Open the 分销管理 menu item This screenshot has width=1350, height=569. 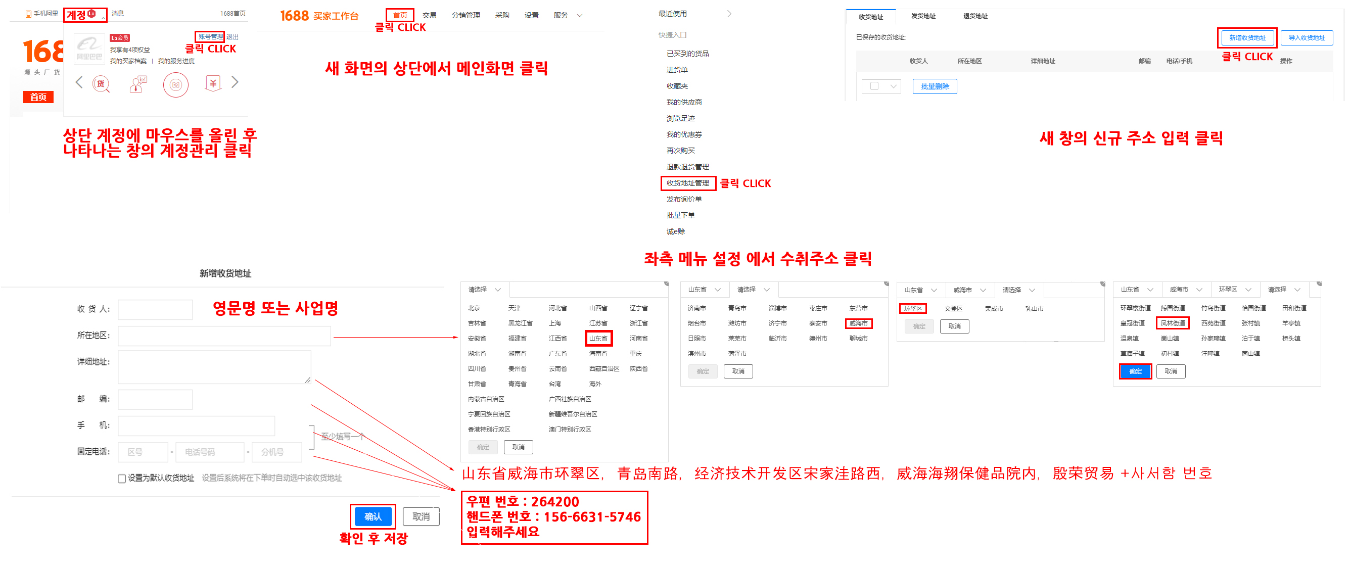point(465,15)
